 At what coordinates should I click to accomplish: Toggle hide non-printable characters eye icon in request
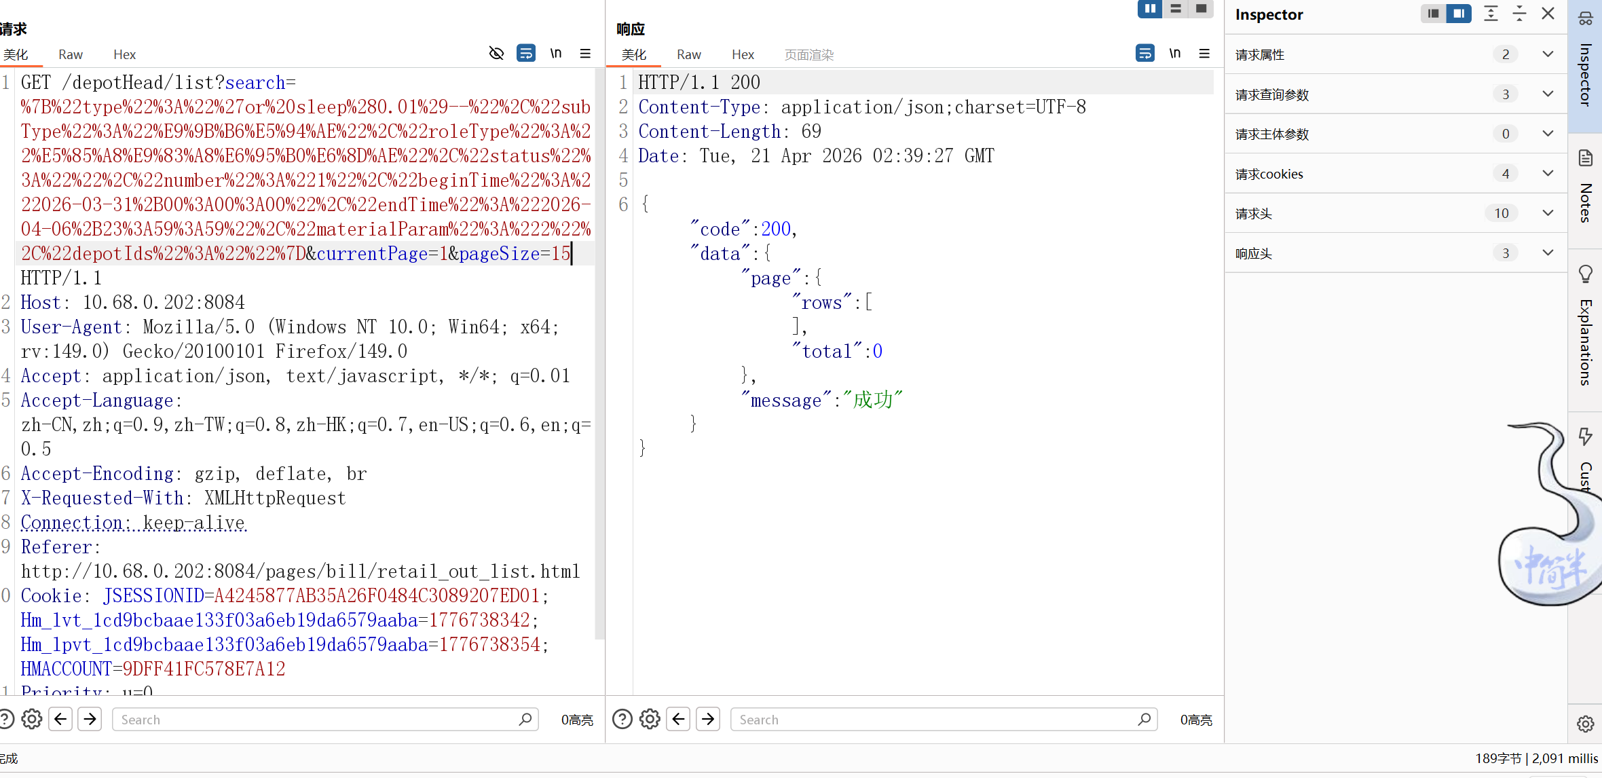click(496, 54)
